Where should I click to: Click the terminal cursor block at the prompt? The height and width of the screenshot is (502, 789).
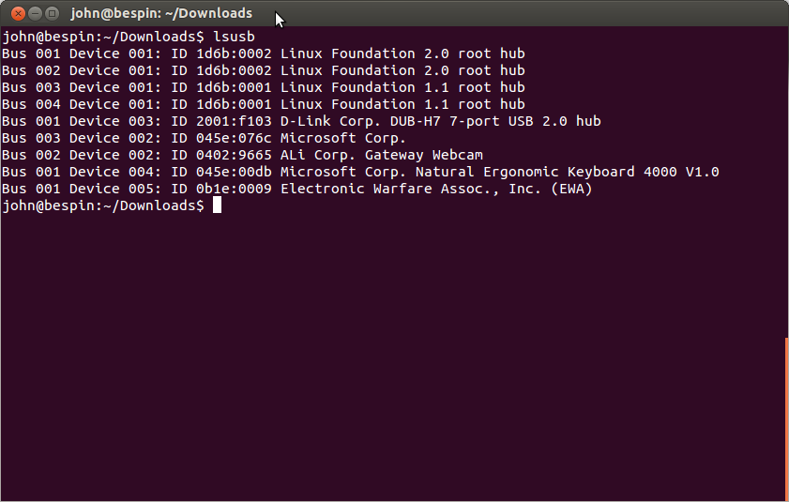[x=217, y=205]
